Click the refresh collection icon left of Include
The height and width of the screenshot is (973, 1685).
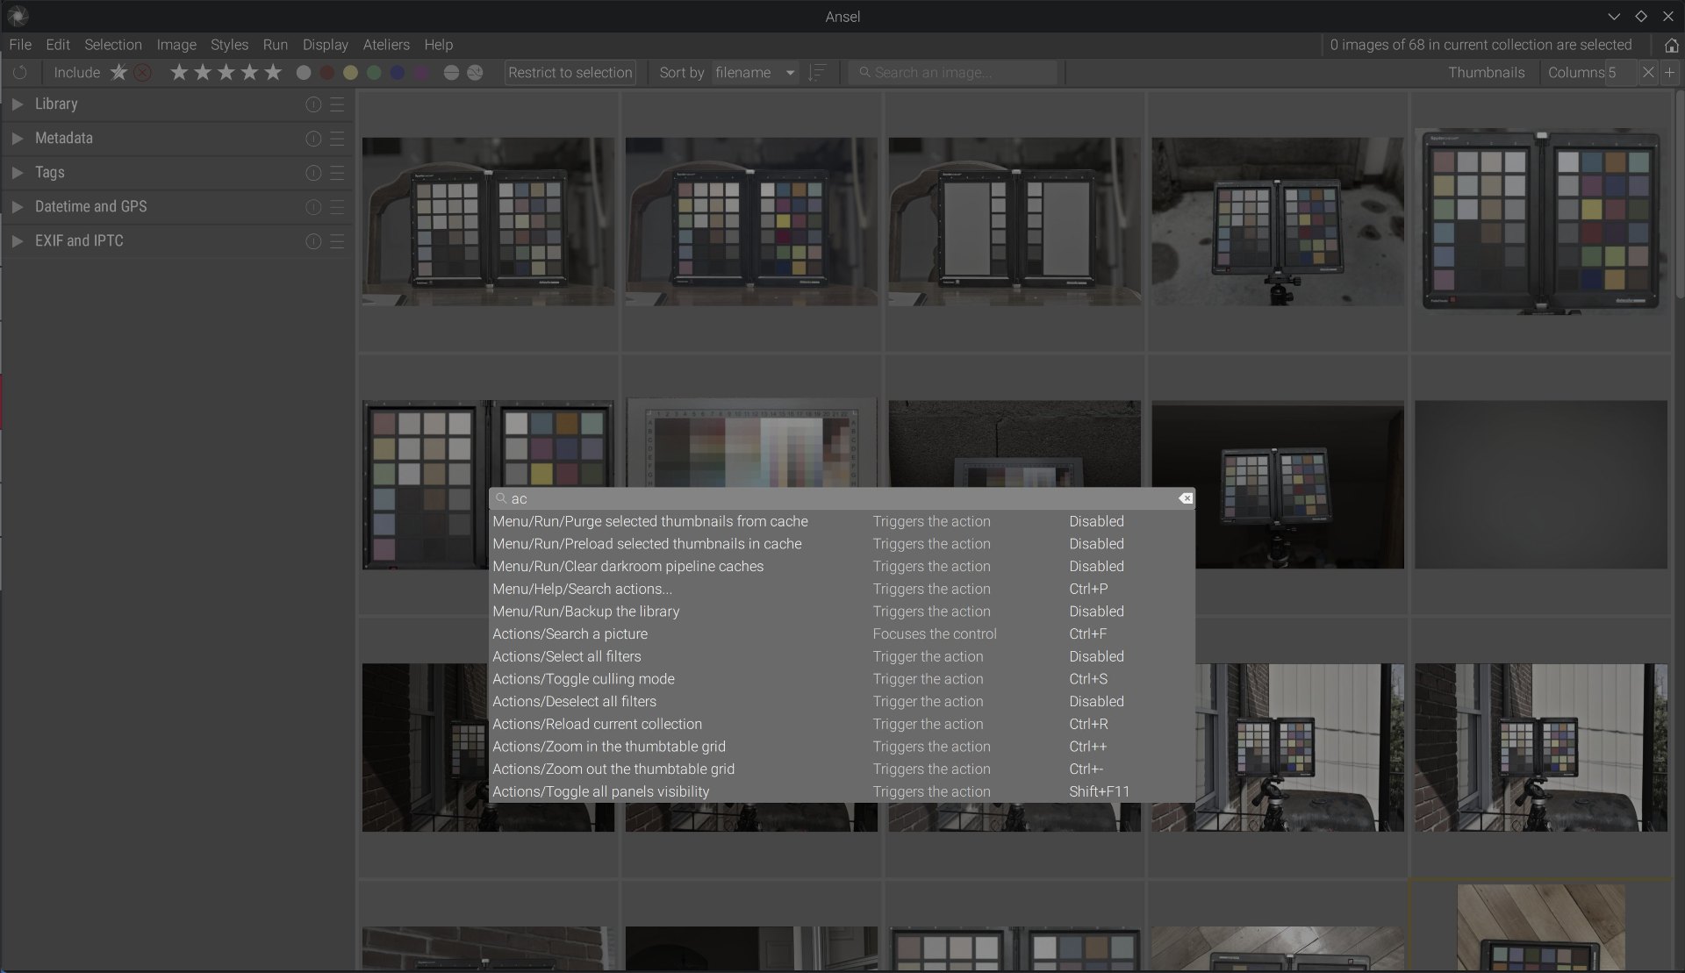click(x=20, y=73)
